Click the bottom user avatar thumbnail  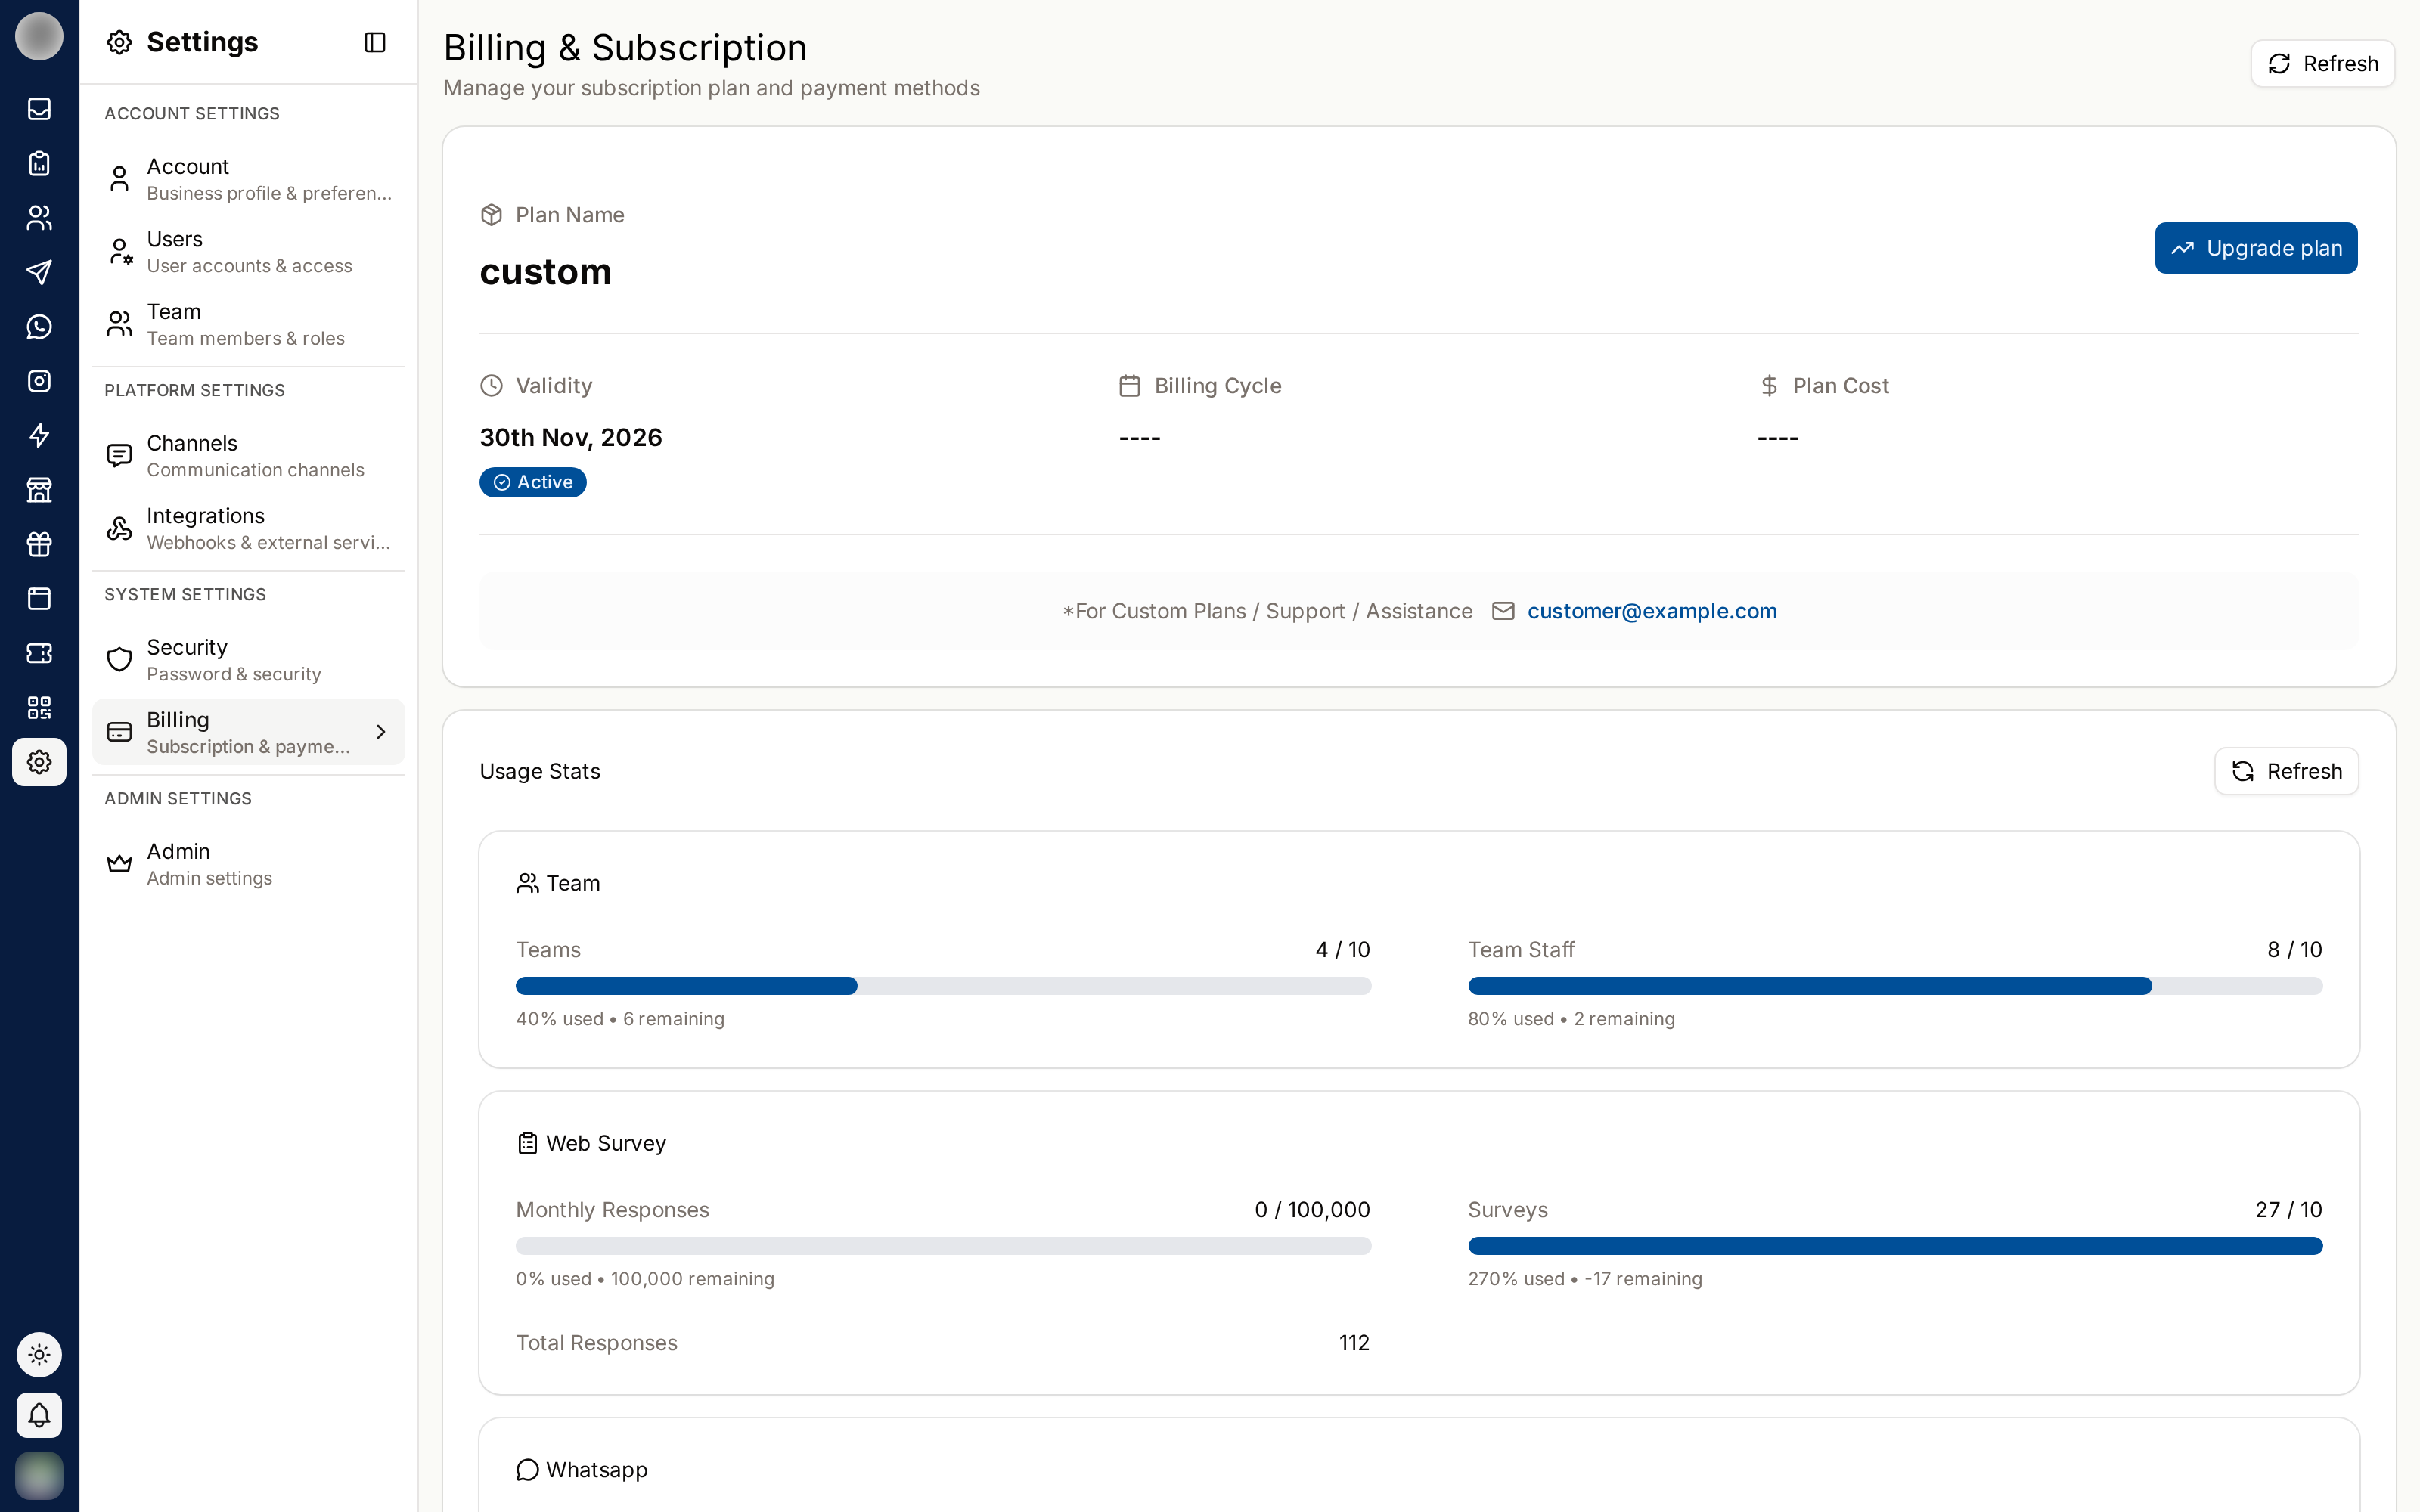(39, 1475)
